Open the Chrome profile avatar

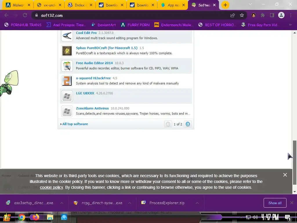tap(281, 15)
